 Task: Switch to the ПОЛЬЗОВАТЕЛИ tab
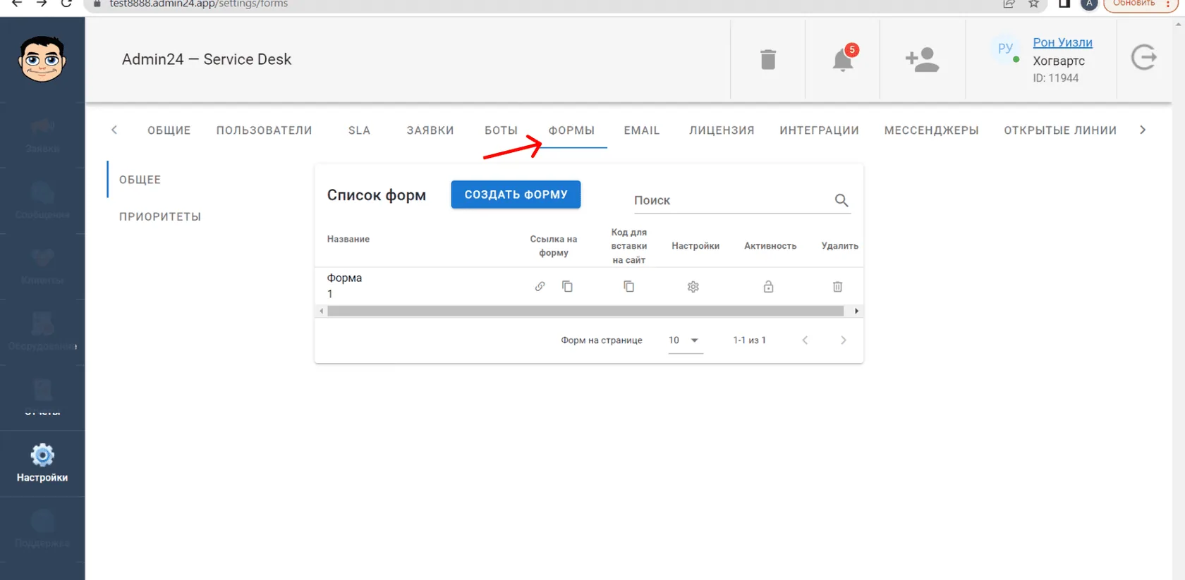pyautogui.click(x=264, y=130)
